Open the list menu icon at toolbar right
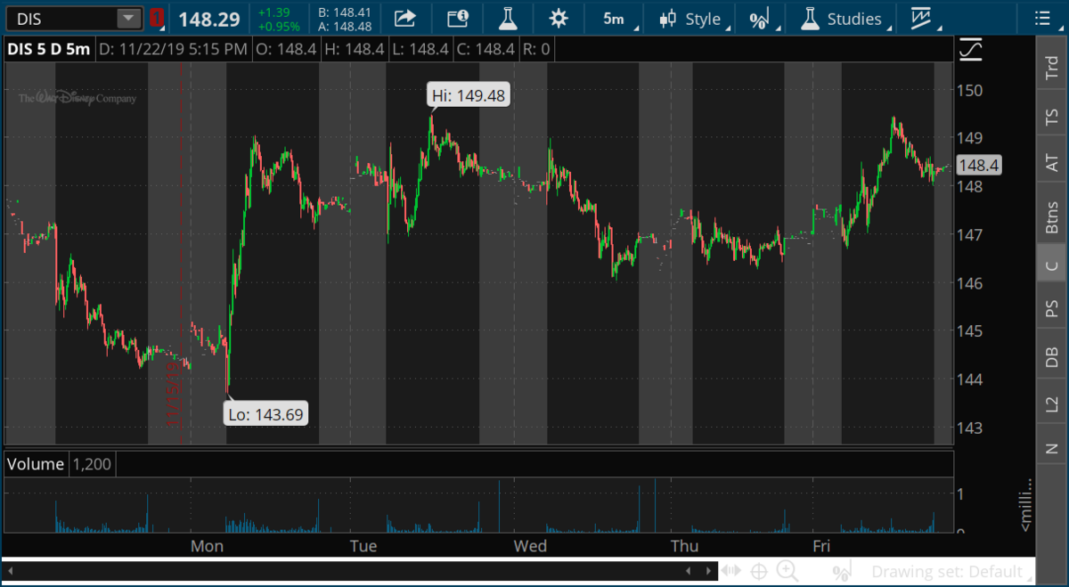The height and width of the screenshot is (587, 1069). click(x=1042, y=18)
